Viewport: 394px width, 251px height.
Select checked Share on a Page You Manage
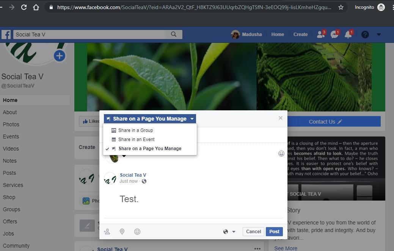(x=150, y=149)
